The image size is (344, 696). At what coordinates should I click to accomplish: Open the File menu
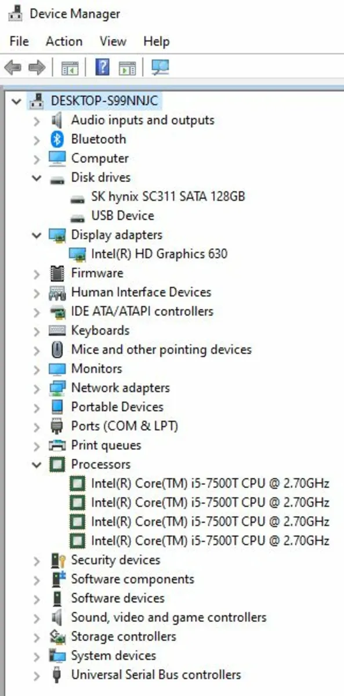coord(19,41)
